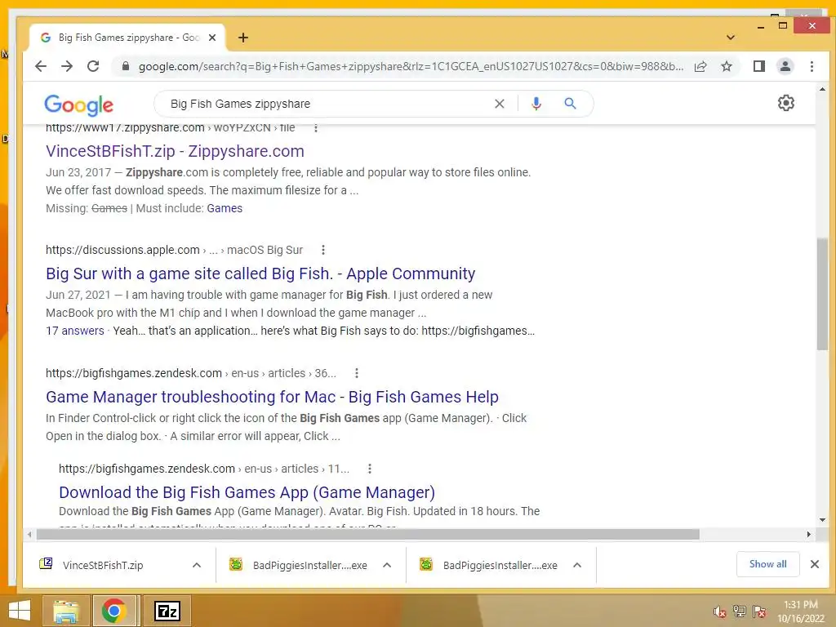Image resolution: width=836 pixels, height=627 pixels.
Task: Click bigfishgames.zendesk.com articles 36 breadcrumb
Action: coord(191,373)
